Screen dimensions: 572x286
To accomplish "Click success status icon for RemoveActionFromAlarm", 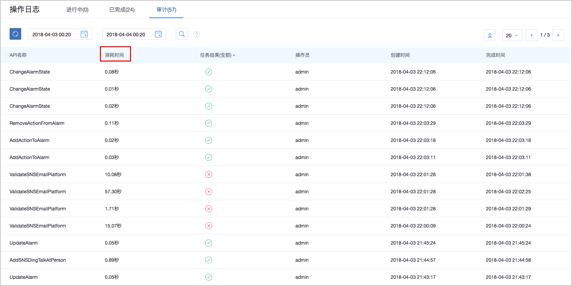I will coord(209,123).
